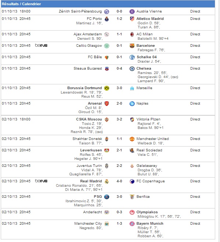The image size is (220, 242).
Task: Click the Chelsea club crest
Action: tap(132, 69)
